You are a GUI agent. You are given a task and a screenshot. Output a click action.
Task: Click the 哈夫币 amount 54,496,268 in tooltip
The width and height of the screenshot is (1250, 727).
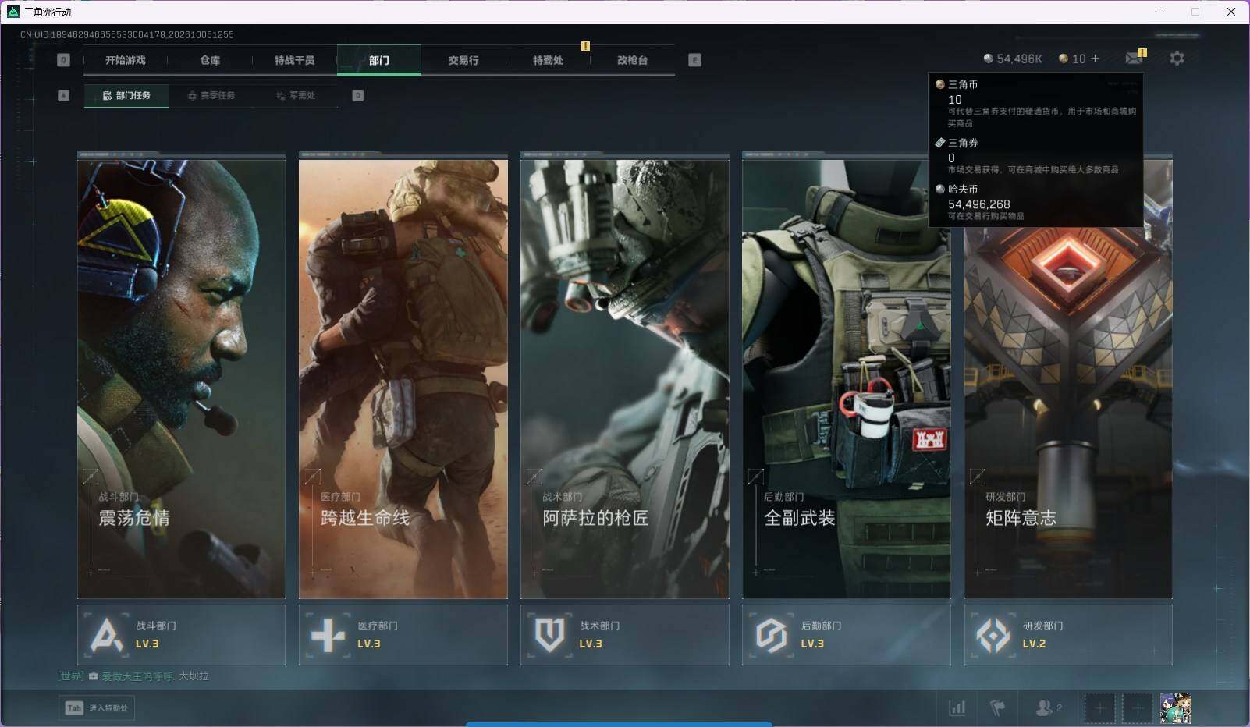click(978, 204)
